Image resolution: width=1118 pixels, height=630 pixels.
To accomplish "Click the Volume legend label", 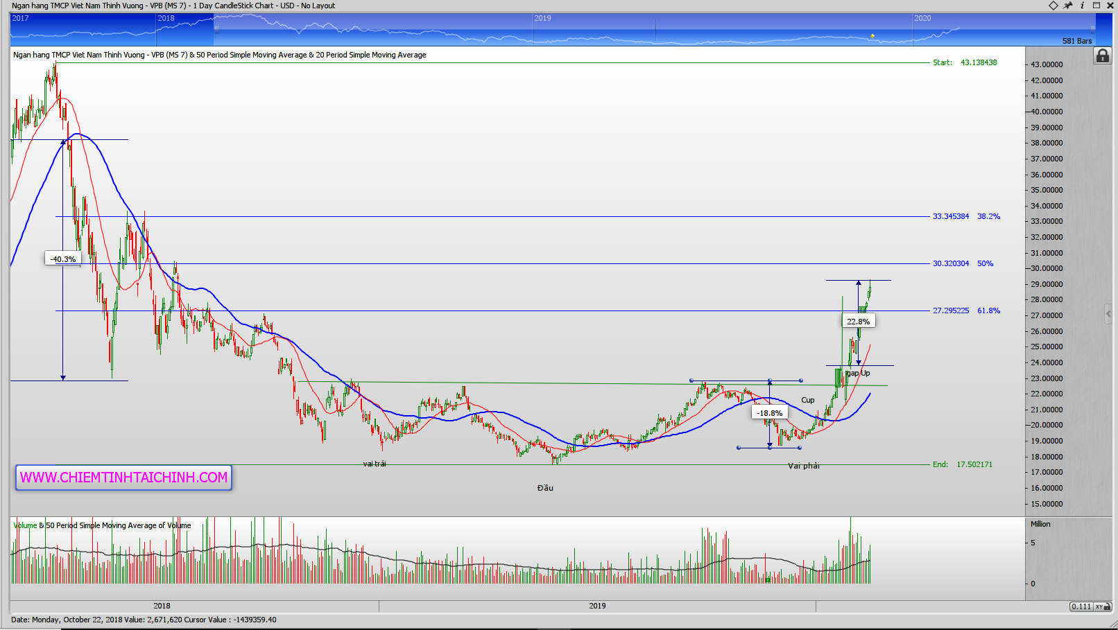I will click(26, 525).
